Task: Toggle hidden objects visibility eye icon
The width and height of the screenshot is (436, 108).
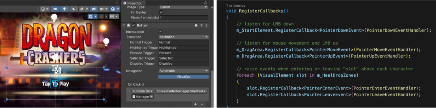Action: click(94, 9)
